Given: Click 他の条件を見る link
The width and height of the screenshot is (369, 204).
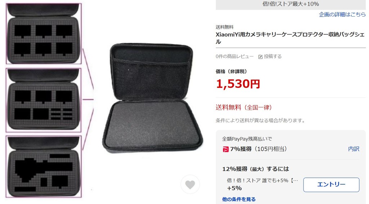Looking at the screenshot, I should pyautogui.click(x=239, y=199).
